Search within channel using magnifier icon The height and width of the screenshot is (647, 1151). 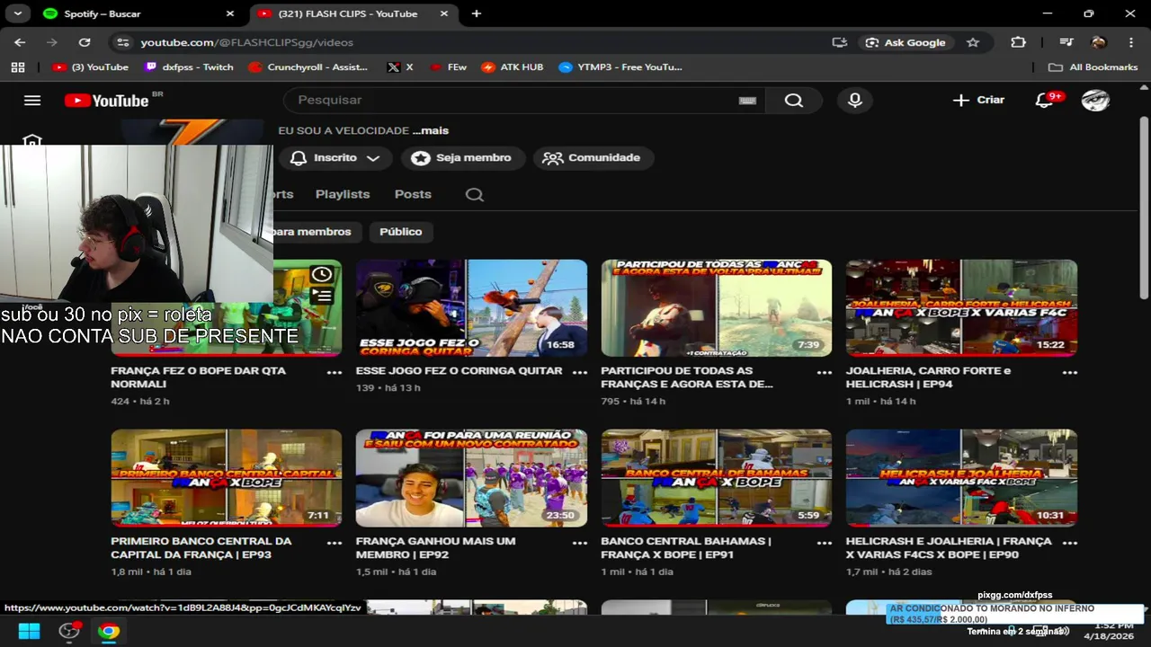pyautogui.click(x=475, y=194)
